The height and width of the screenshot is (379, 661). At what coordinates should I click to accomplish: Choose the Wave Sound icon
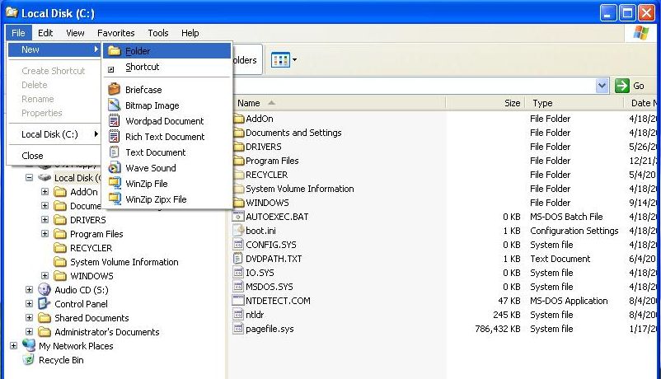pos(115,168)
